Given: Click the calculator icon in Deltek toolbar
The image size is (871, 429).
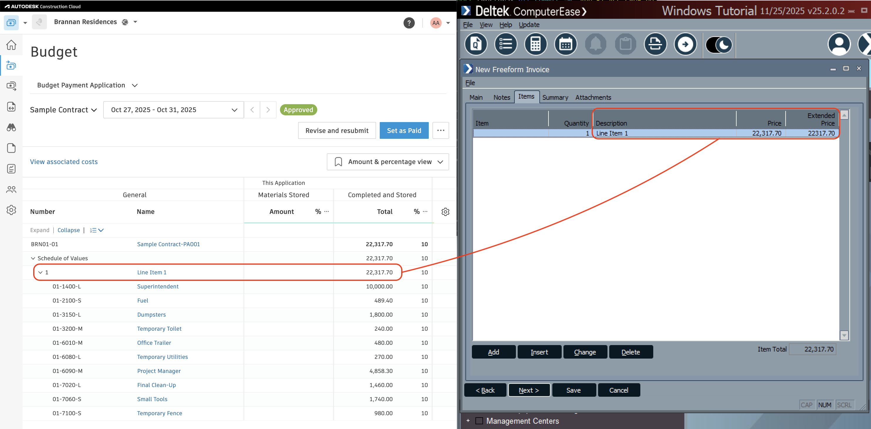Looking at the screenshot, I should click(x=536, y=44).
